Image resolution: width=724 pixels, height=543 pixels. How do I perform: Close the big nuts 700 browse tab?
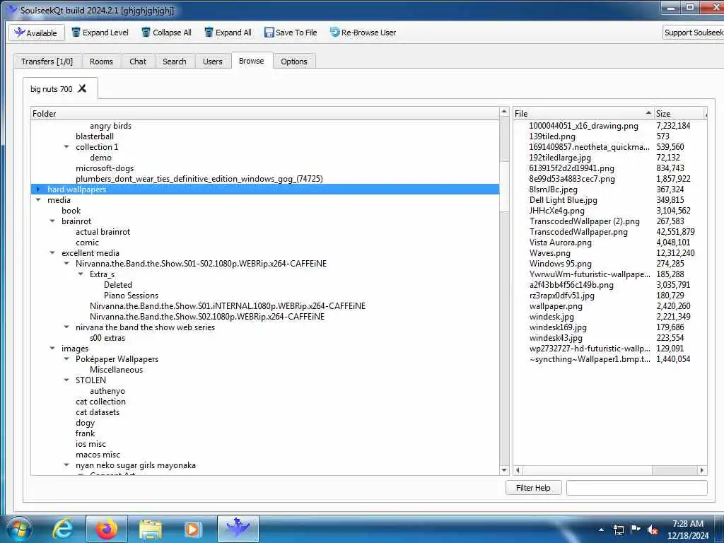(82, 88)
